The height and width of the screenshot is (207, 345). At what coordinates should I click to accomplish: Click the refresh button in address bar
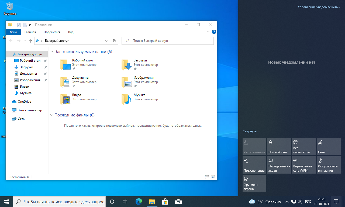114,41
